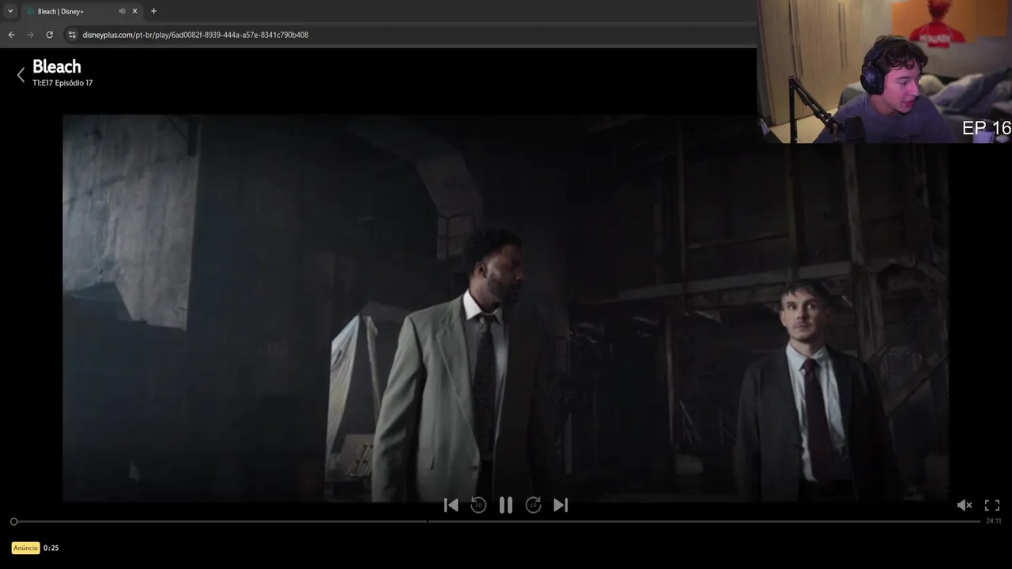
Task: Open a new browser tab
Action: click(153, 11)
